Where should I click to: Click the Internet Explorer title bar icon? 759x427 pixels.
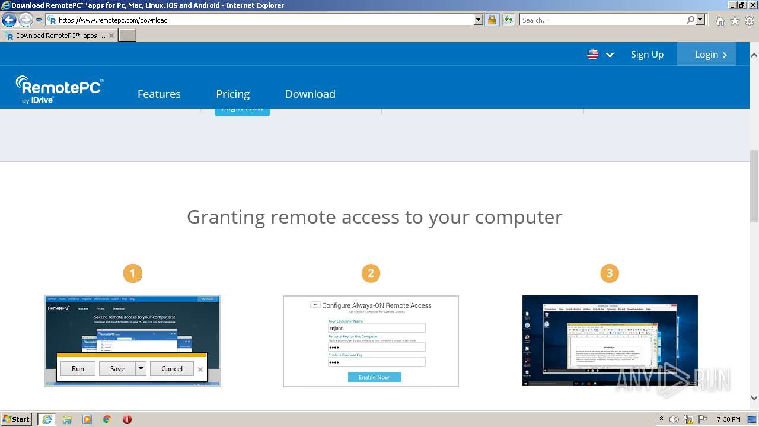pos(6,5)
